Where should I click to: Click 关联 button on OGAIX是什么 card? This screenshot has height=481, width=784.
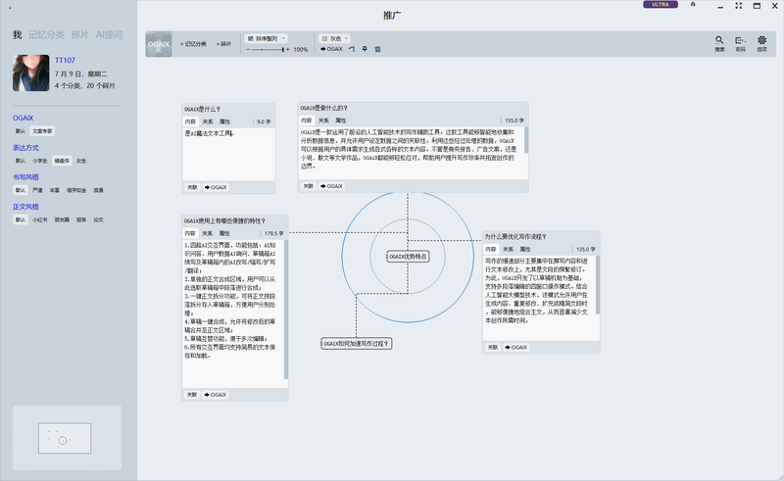192,186
